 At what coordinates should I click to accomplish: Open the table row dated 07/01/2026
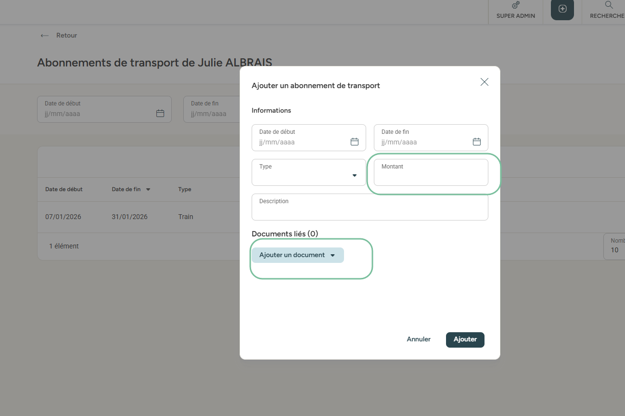(64, 217)
